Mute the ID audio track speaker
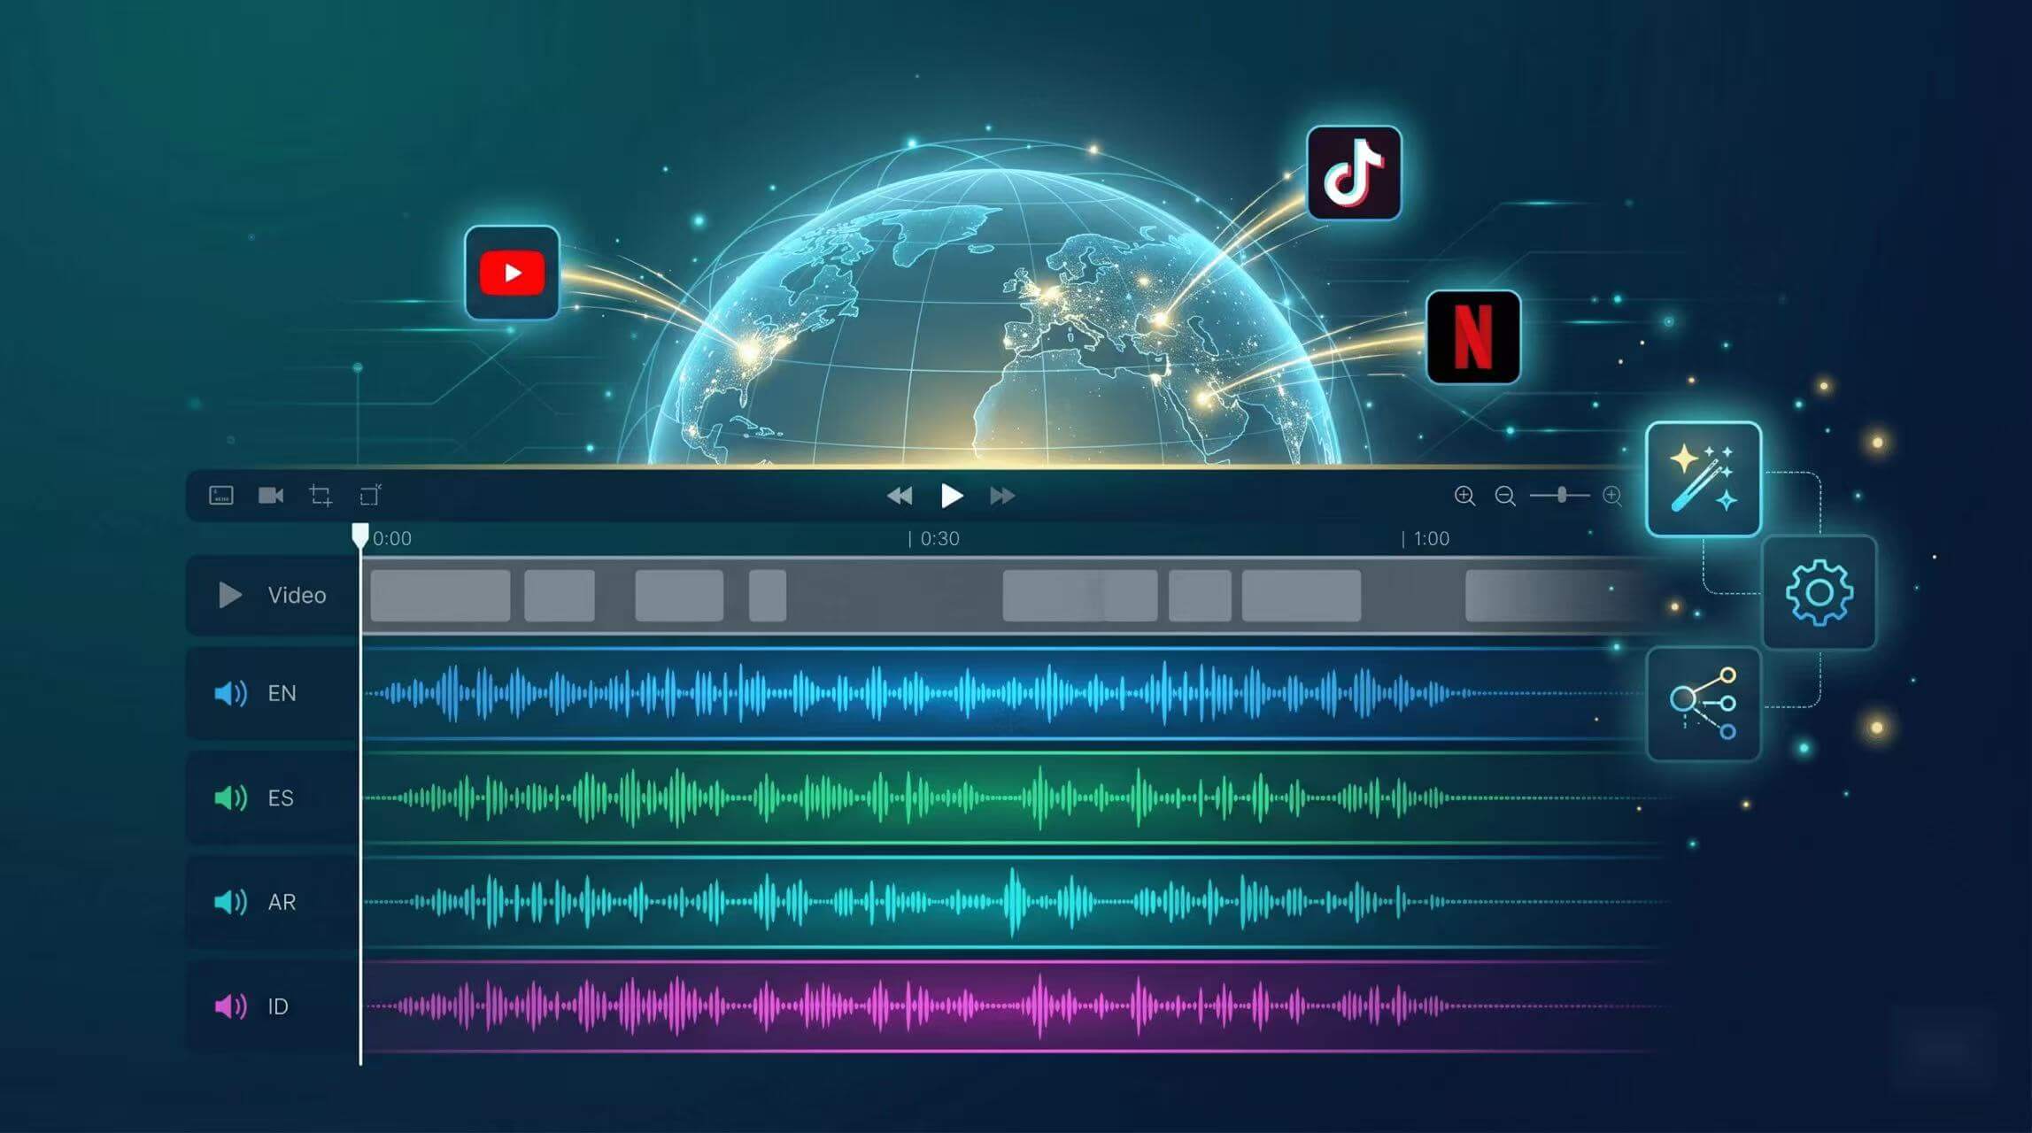 (x=230, y=1006)
